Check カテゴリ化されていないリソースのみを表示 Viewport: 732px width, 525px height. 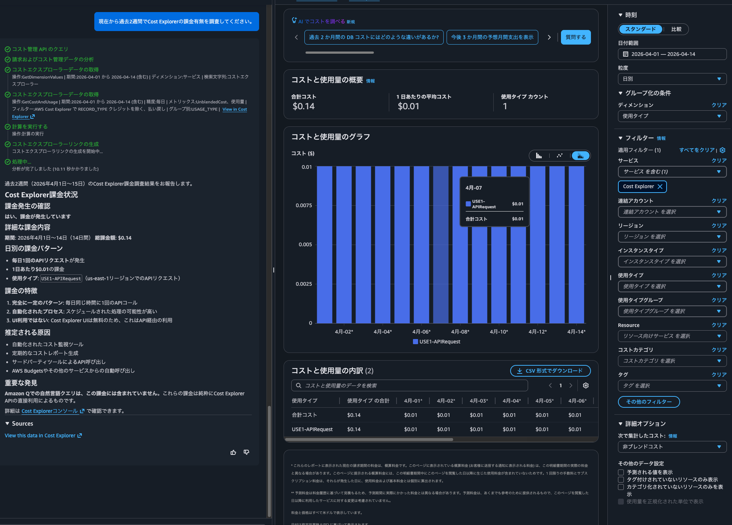(621, 487)
